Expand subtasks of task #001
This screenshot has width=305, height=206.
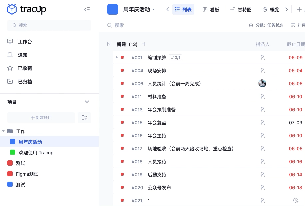117,57
